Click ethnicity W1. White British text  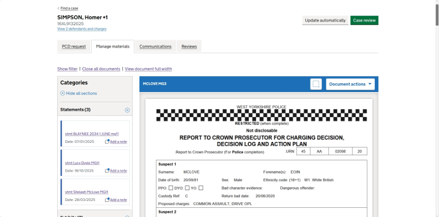point(319,180)
